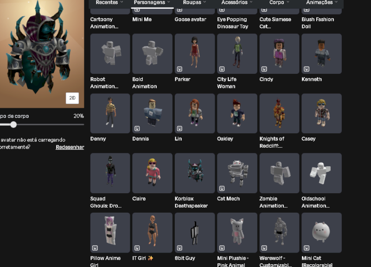Open the Corpo category menu

click(280, 3)
